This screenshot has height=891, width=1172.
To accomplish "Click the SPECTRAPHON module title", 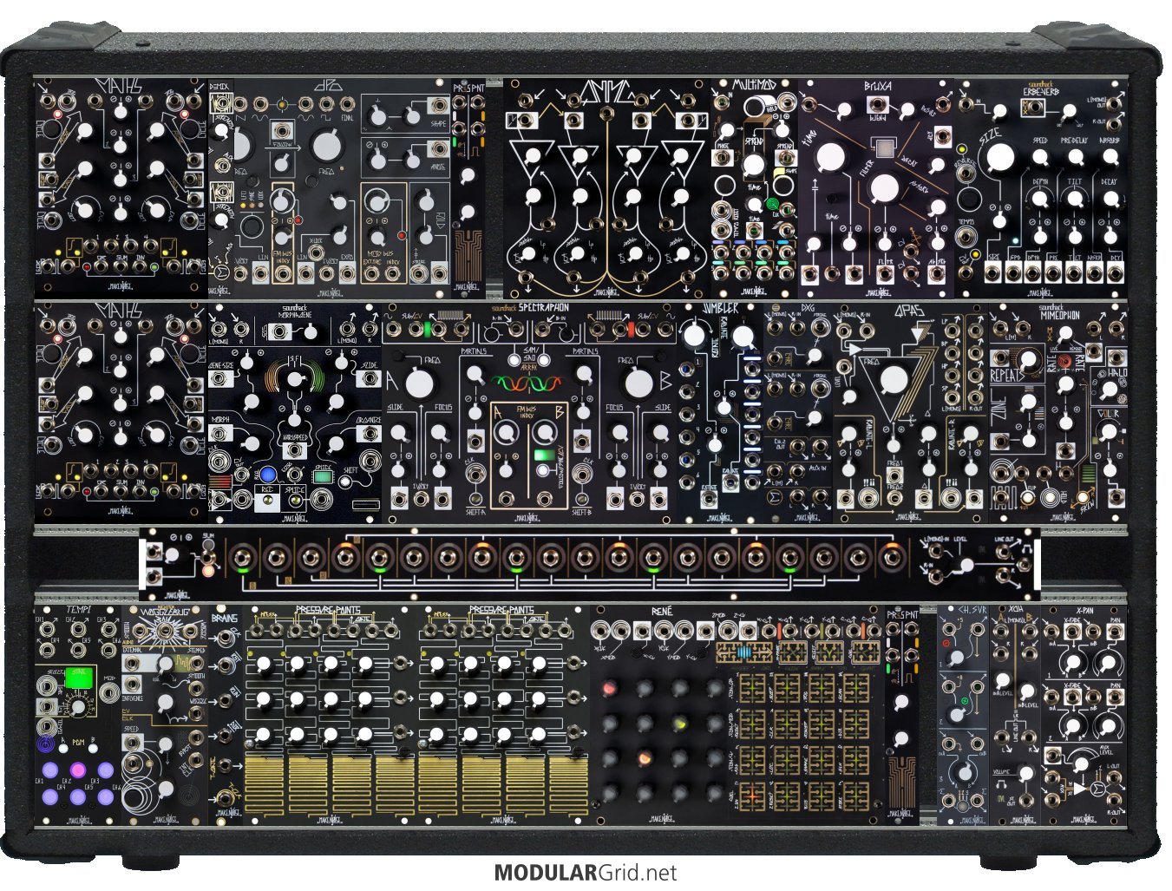I will (x=542, y=308).
